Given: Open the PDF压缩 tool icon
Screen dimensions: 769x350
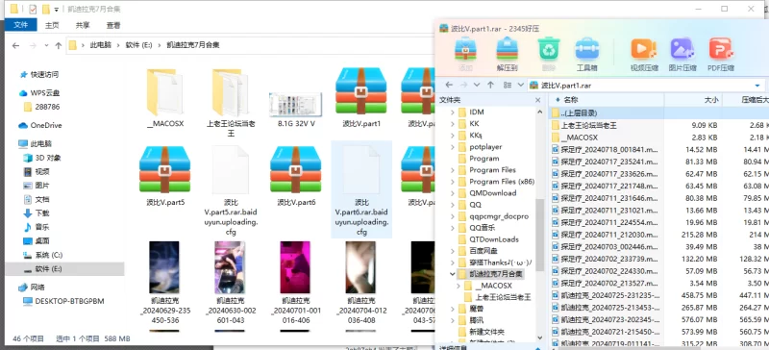Looking at the screenshot, I should click(x=721, y=54).
